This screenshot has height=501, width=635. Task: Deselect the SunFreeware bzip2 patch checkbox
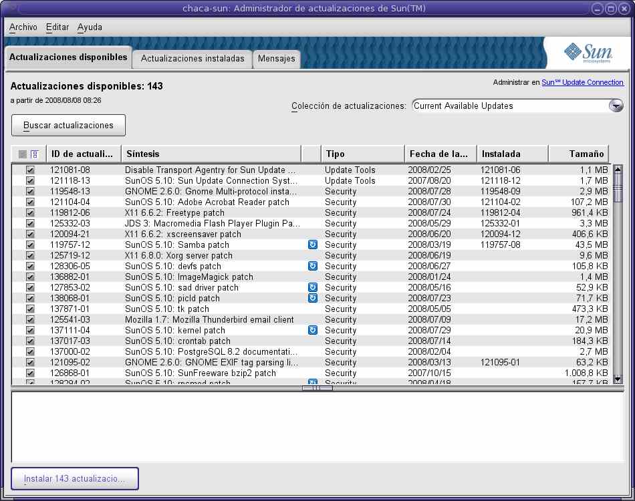30,373
